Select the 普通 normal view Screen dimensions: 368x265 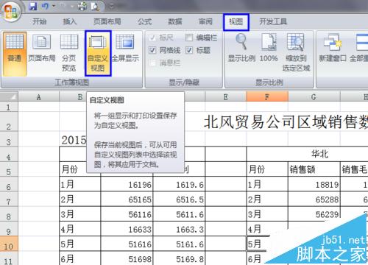pyautogui.click(x=15, y=54)
